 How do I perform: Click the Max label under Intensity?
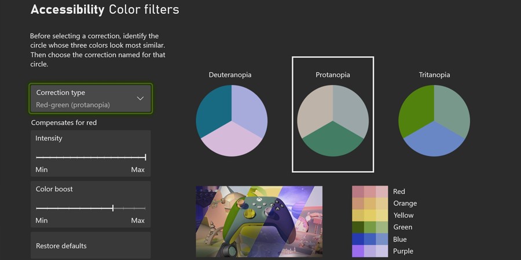click(x=138, y=170)
